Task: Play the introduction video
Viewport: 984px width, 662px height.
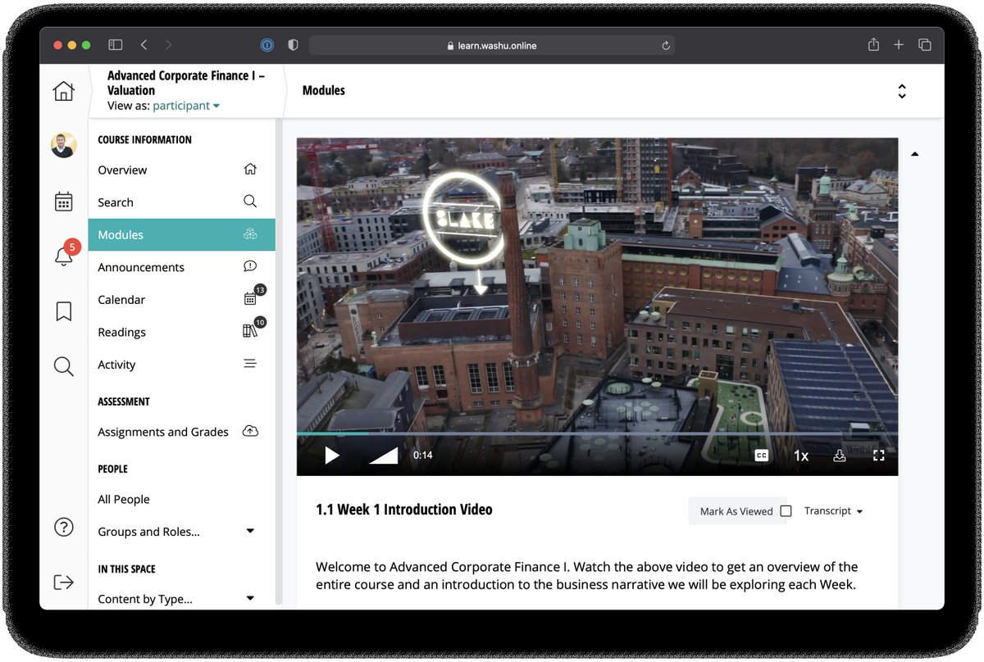Action: tap(331, 456)
